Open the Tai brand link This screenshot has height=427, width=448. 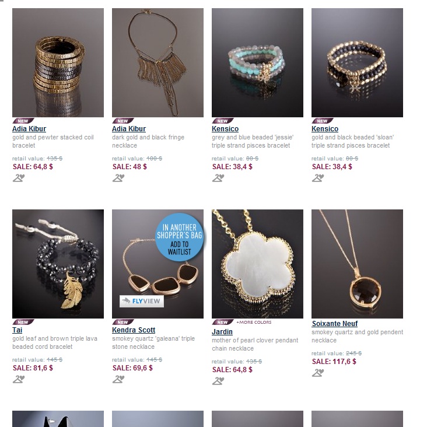[17, 330]
